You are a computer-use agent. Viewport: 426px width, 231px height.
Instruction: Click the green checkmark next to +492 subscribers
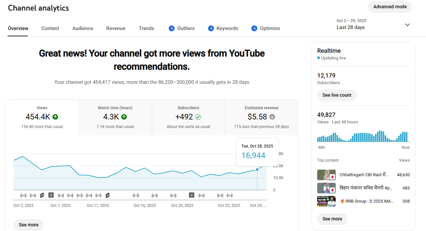click(x=198, y=117)
